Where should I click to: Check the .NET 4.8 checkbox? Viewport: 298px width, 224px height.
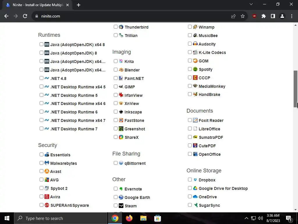(41, 78)
